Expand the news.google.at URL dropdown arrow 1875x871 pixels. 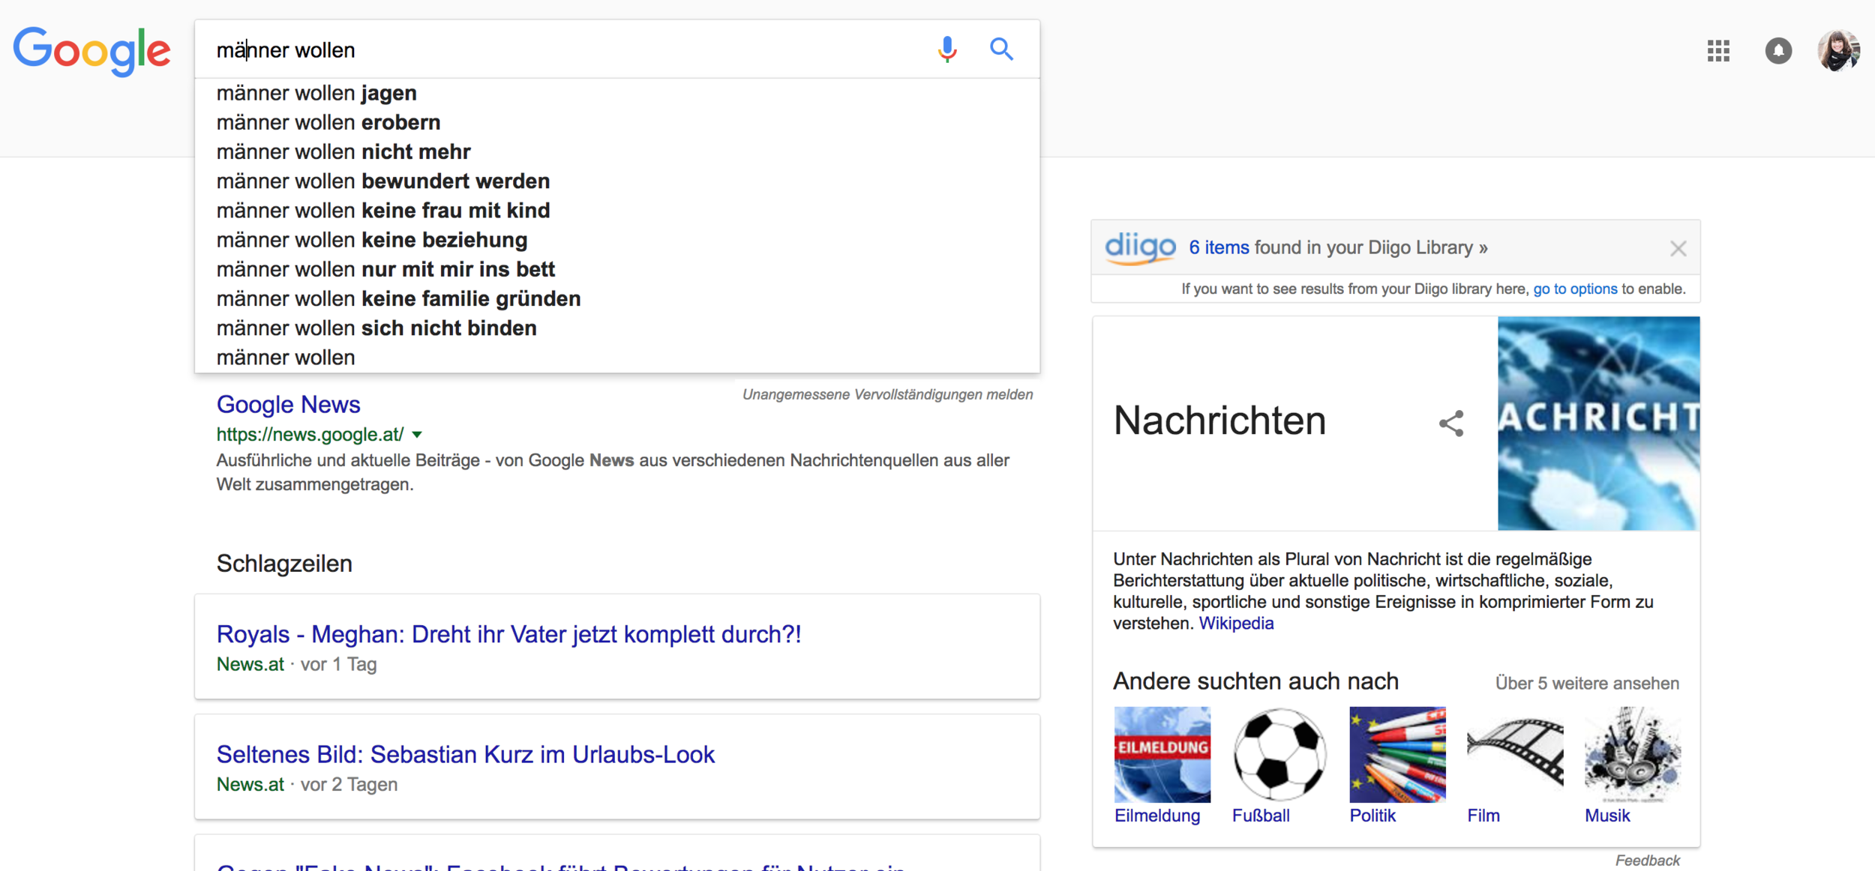[418, 435]
